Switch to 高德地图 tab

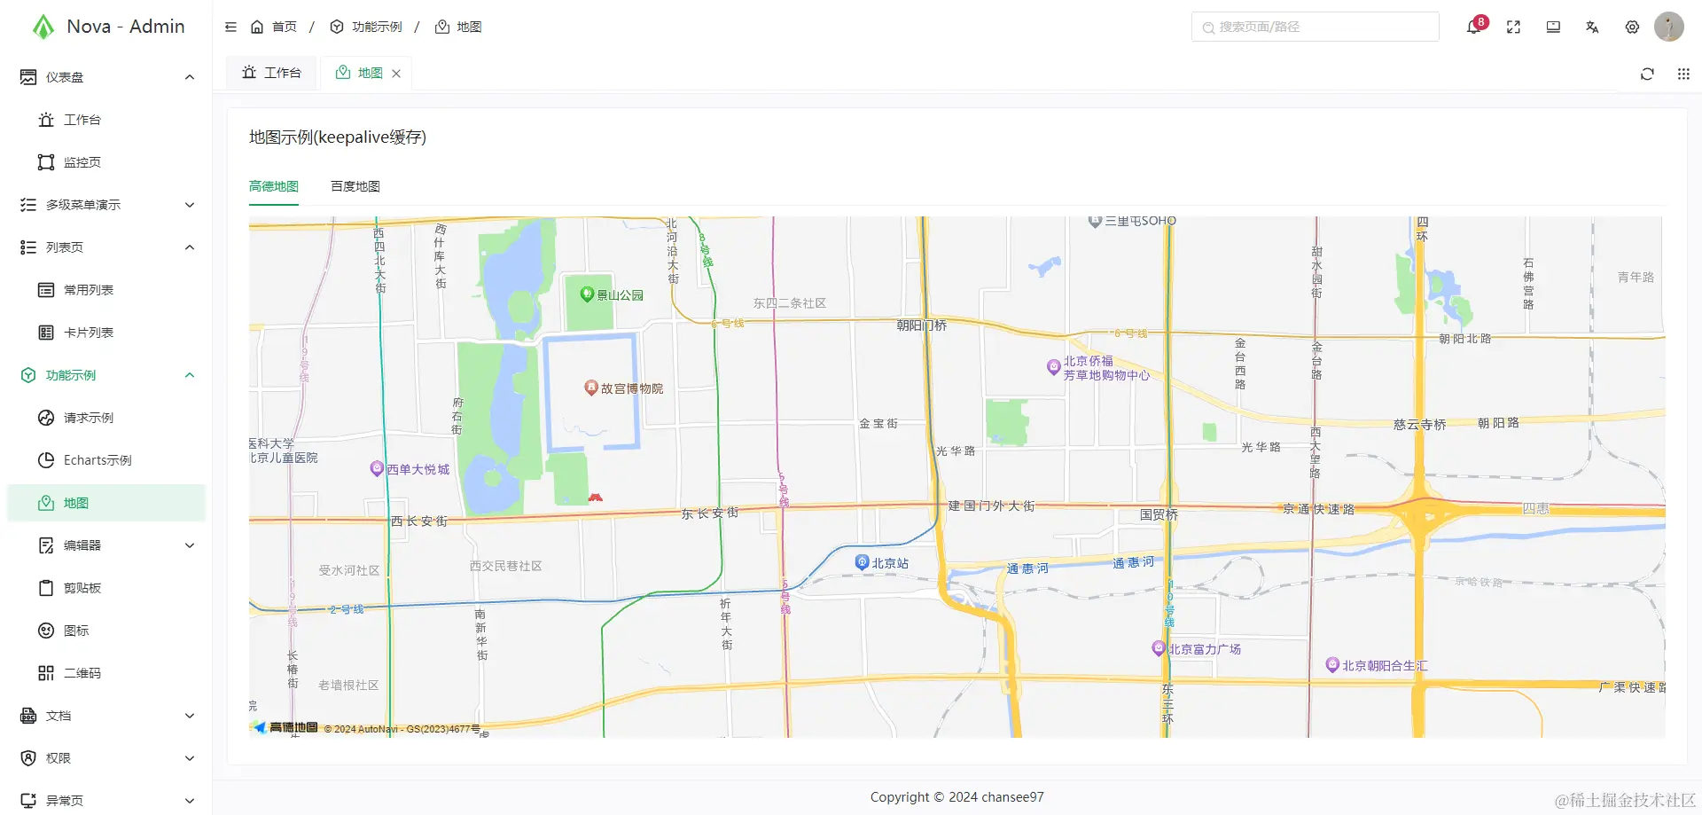(x=274, y=186)
